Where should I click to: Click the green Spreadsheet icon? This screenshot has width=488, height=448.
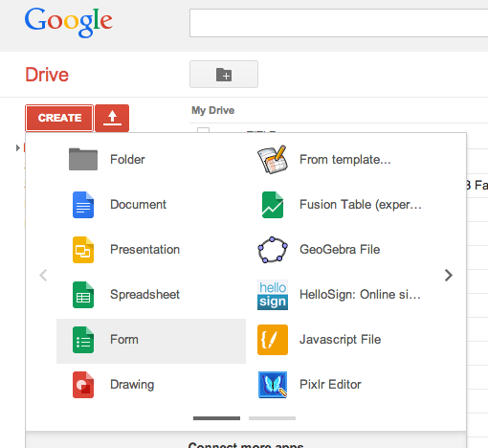pyautogui.click(x=83, y=295)
